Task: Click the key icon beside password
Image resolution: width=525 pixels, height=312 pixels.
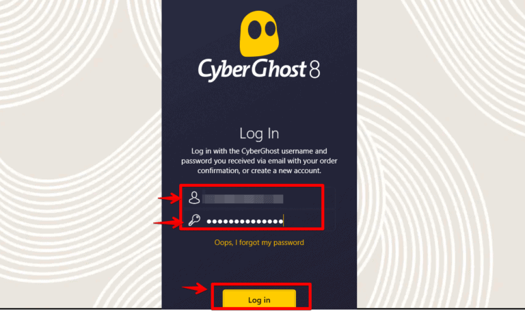Action: [x=194, y=220]
